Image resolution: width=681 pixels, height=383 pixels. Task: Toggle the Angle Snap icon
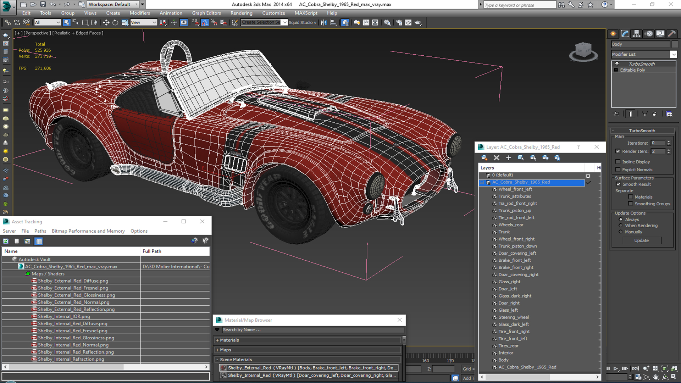[x=205, y=22]
